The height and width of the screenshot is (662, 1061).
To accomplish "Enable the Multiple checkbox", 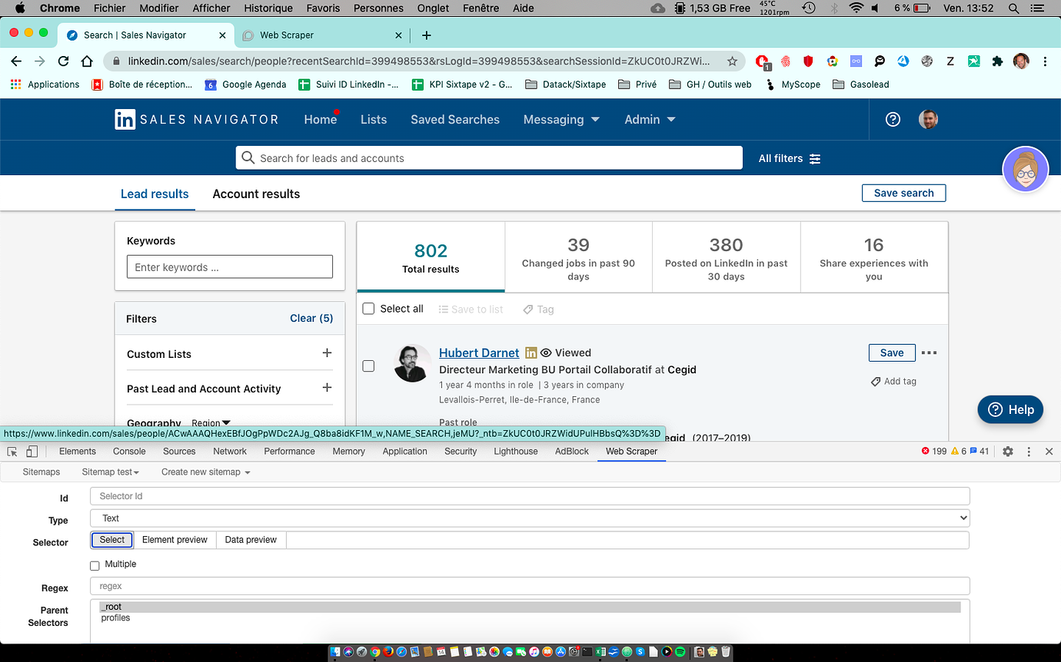I will click(95, 565).
